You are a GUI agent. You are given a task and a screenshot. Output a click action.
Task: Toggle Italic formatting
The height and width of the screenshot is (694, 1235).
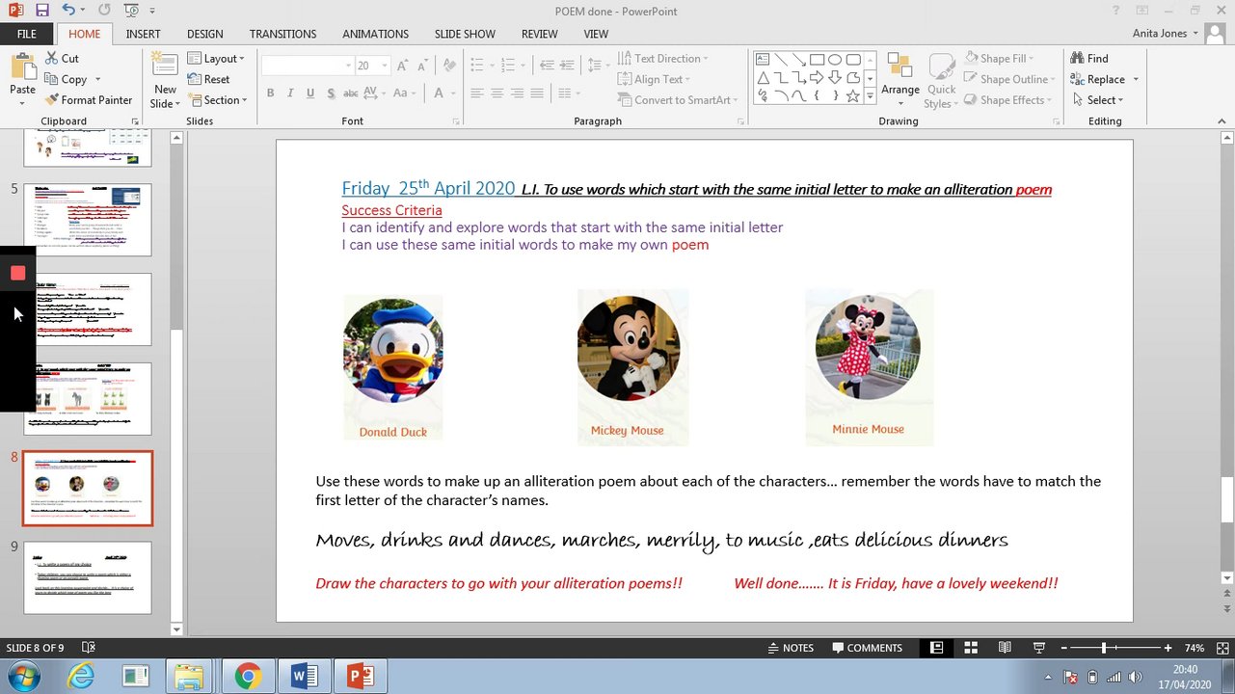(x=290, y=93)
